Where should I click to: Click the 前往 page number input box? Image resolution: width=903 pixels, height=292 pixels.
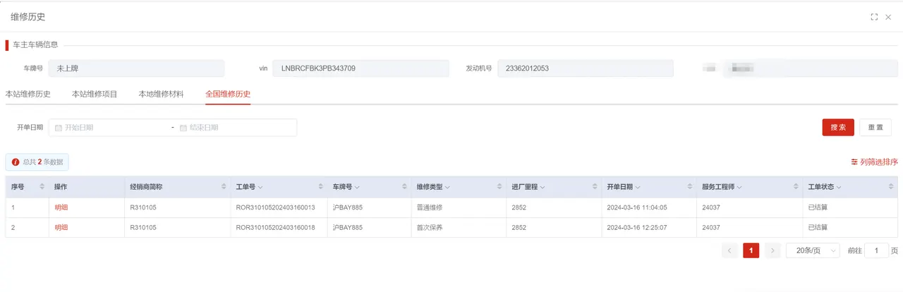pos(877,250)
